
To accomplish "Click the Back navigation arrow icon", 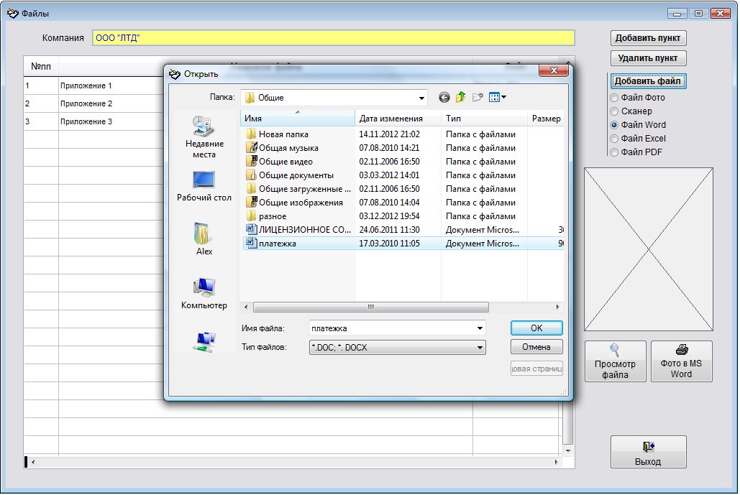I will [x=444, y=98].
